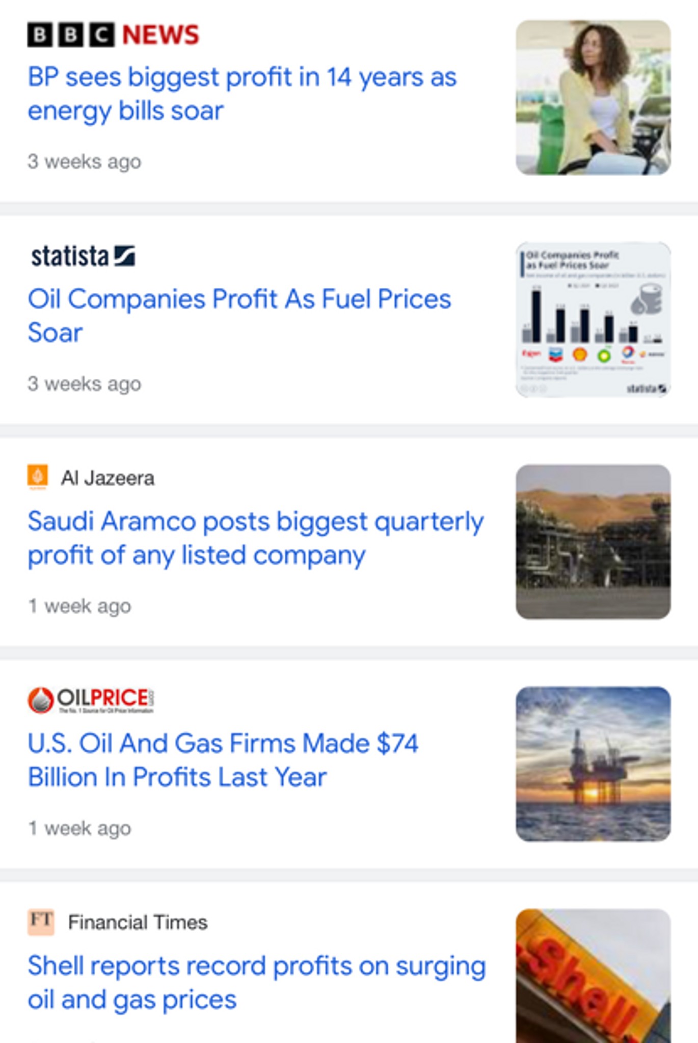This screenshot has width=698, height=1043.
Task: Click the Al Jazeera orange favicon
Action: coord(38,477)
